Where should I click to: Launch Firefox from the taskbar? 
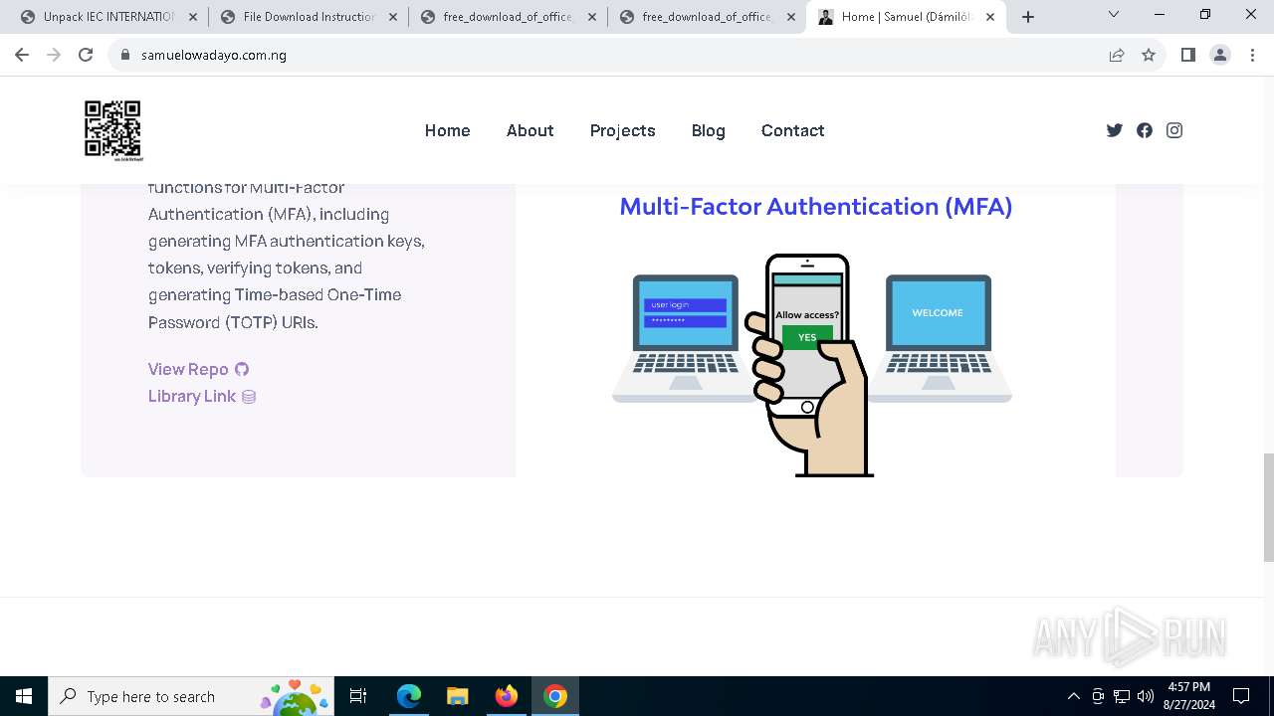507,696
